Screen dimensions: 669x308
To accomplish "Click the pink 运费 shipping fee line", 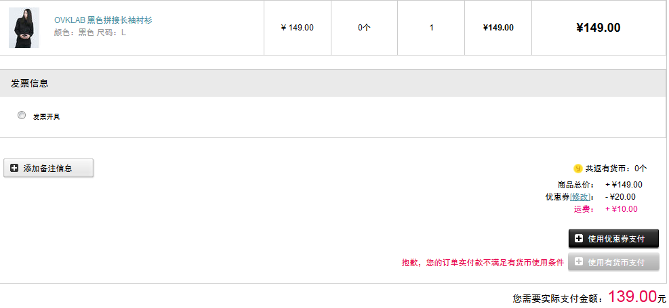I will [606, 209].
